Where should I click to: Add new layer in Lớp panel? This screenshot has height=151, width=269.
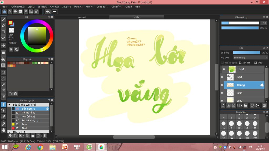coord(223,105)
